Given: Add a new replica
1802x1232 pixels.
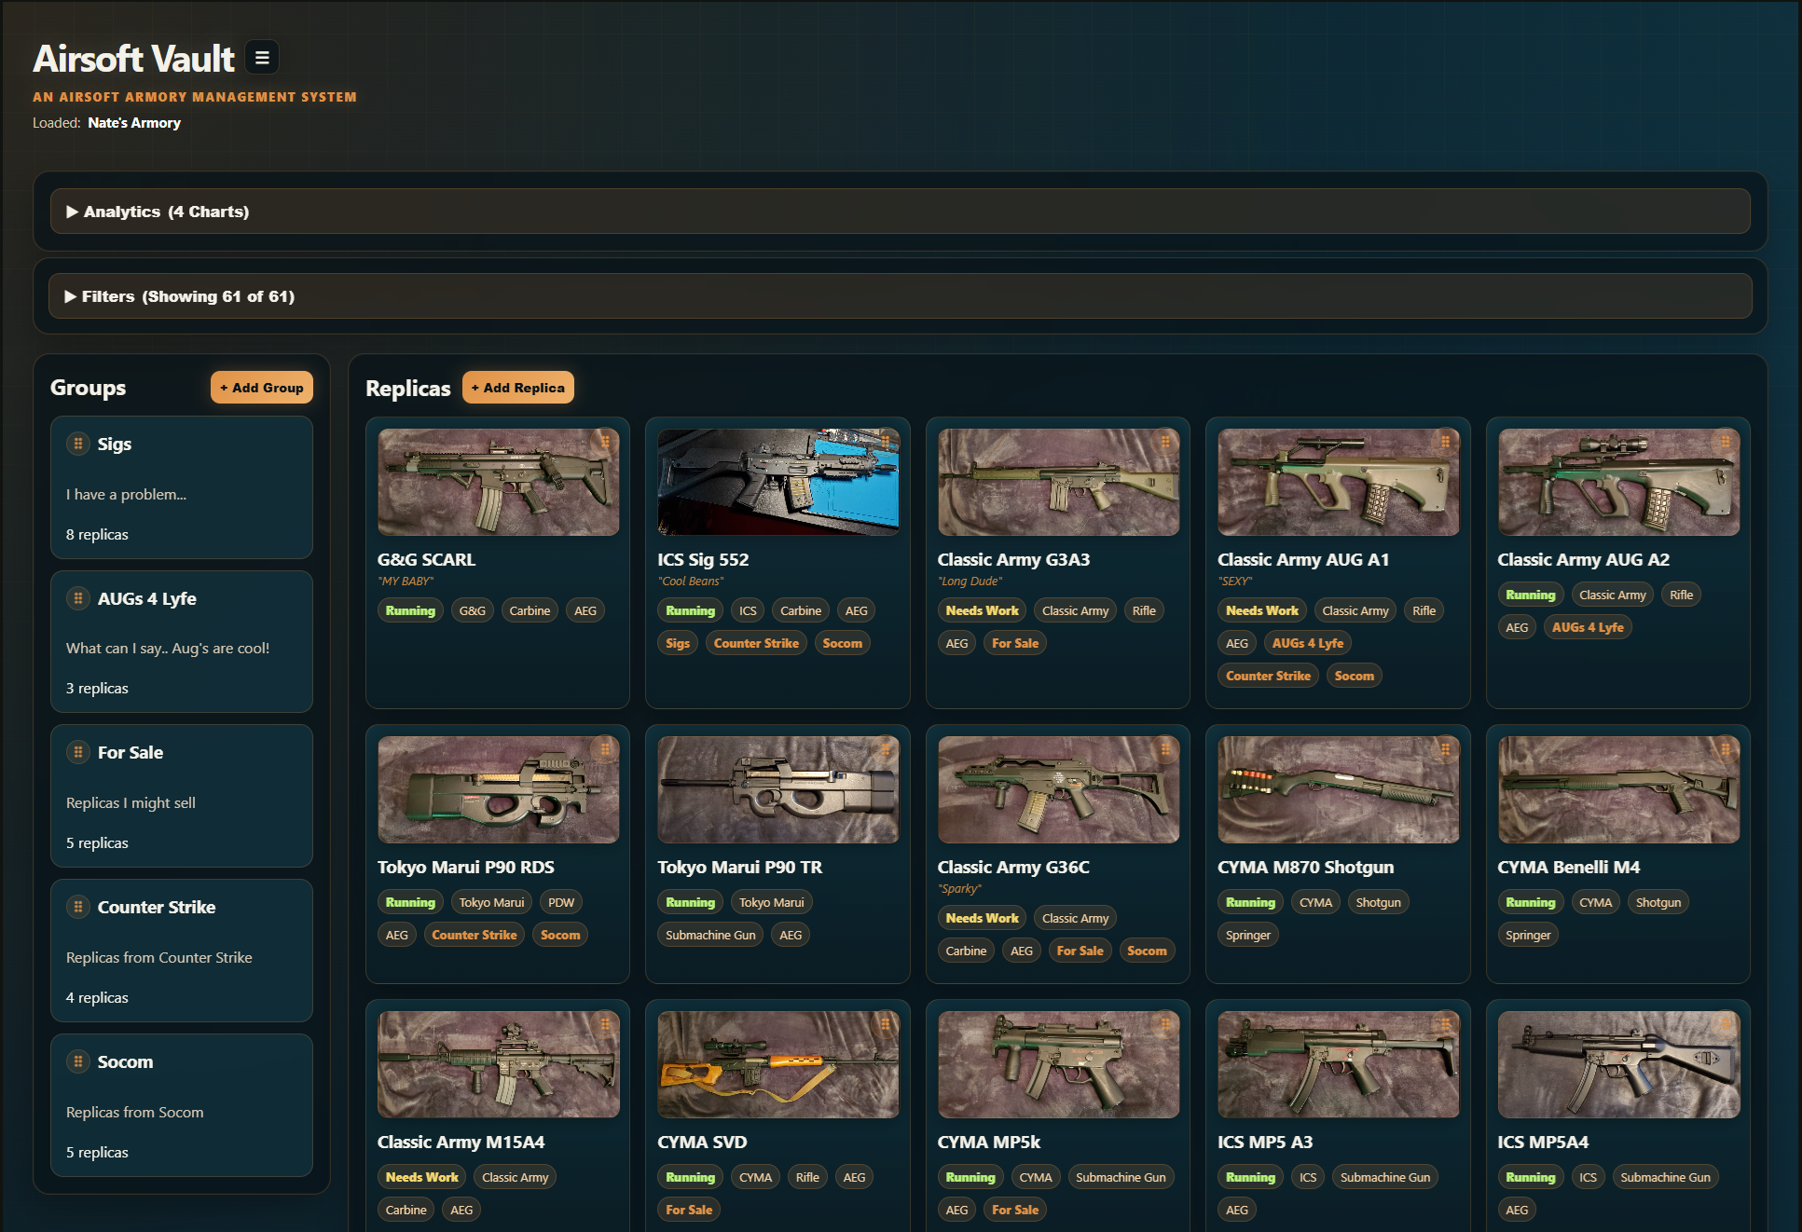Looking at the screenshot, I should click(518, 388).
